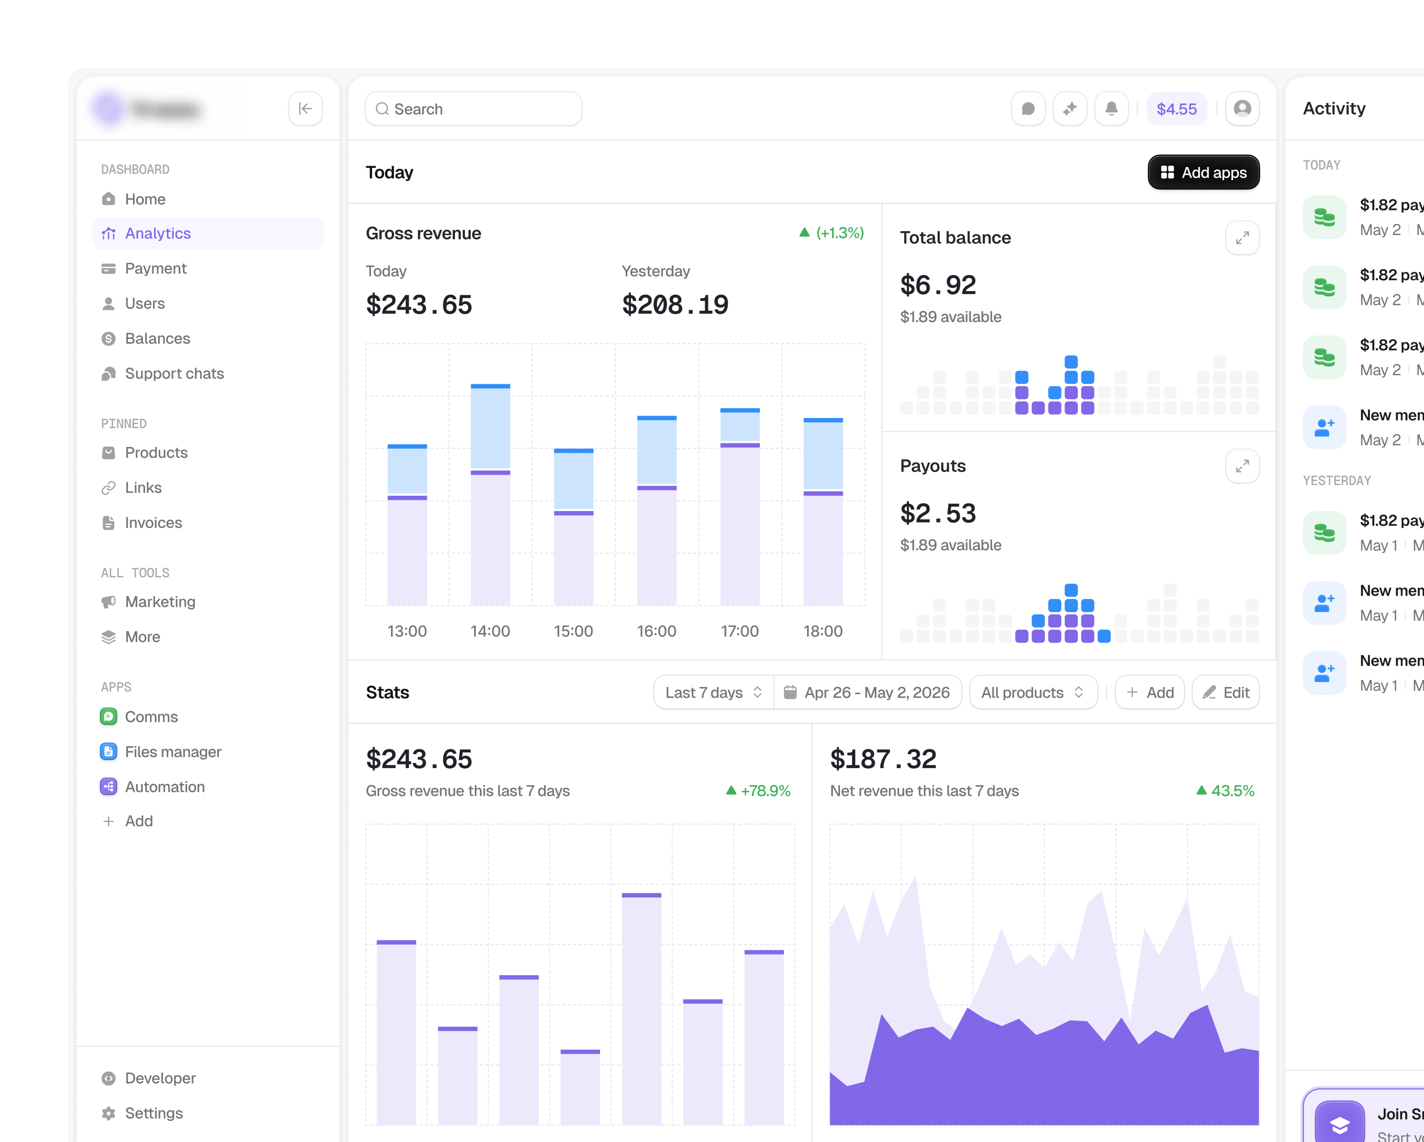The width and height of the screenshot is (1424, 1142).
Task: Open the Last 7 days dropdown
Action: (x=713, y=692)
